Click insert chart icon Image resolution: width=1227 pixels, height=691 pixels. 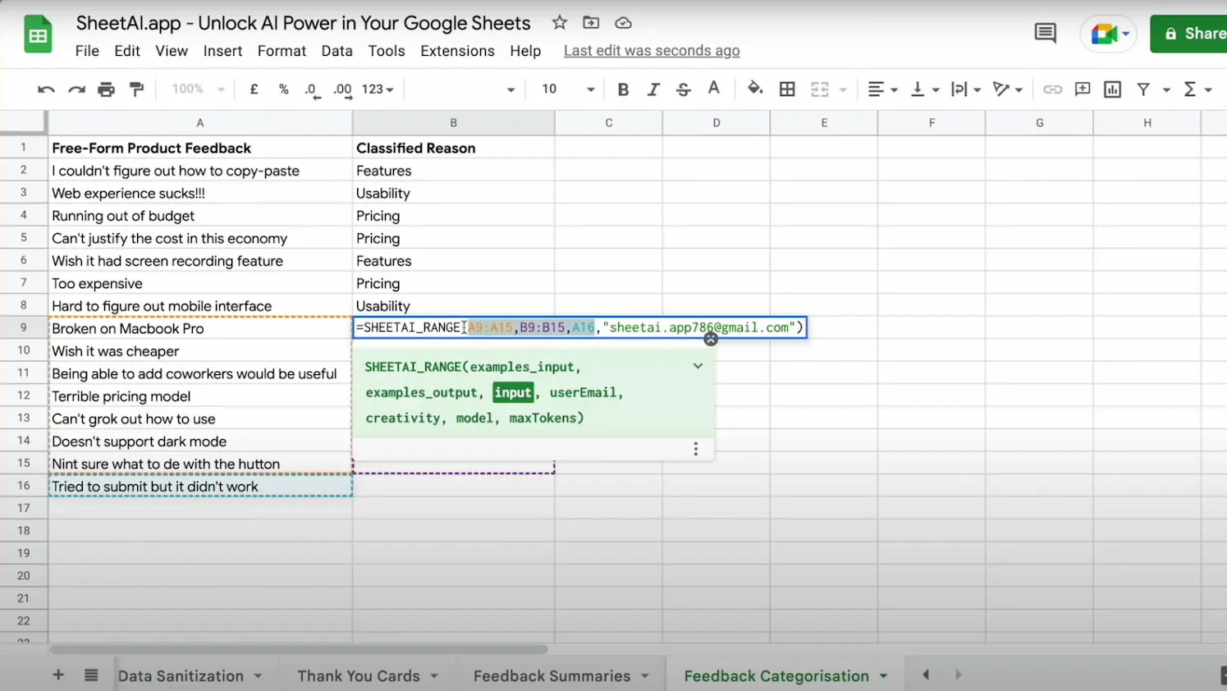pyautogui.click(x=1113, y=89)
